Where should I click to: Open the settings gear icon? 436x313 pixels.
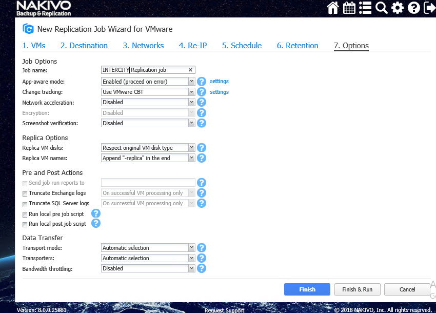click(x=398, y=8)
